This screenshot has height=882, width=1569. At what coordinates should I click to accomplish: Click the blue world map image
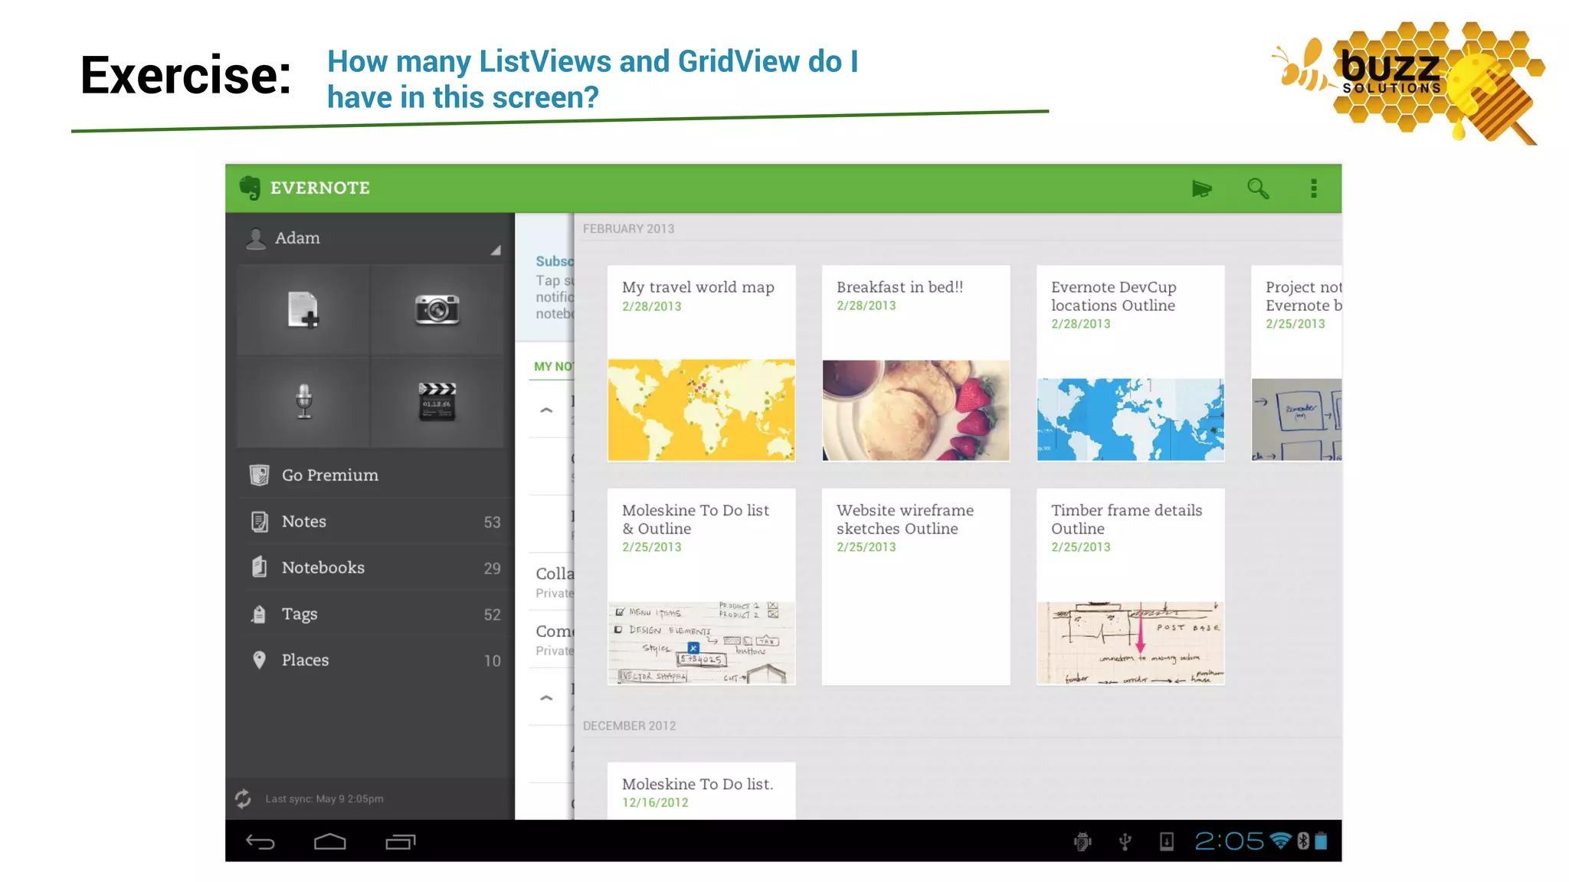1130,420
